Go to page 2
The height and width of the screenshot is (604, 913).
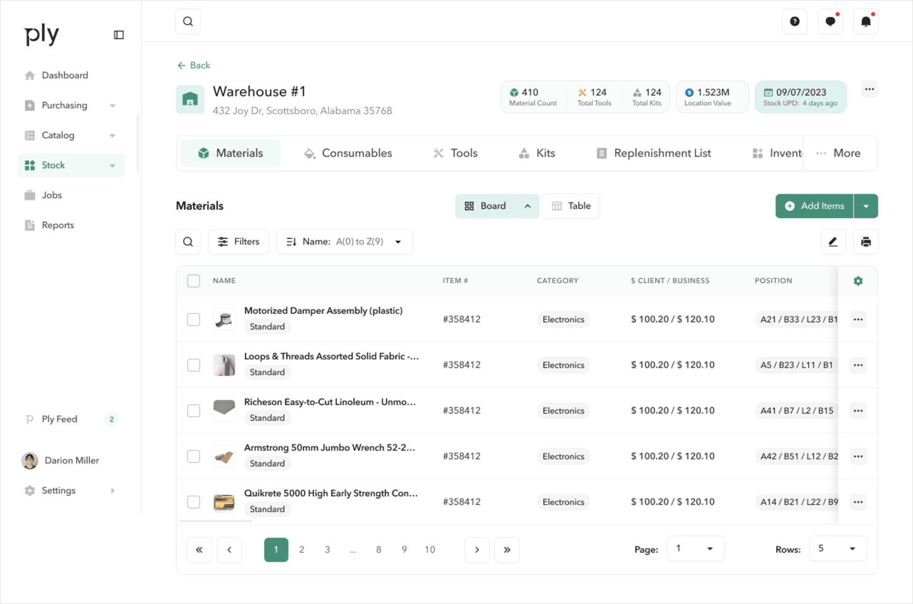pos(301,550)
